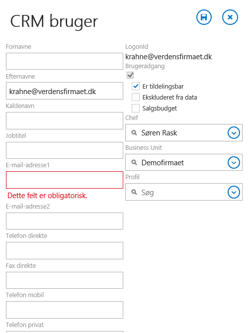This screenshot has height=333, width=249.
Task: Click the greyed Brugeradgang checkbox
Action: click(130, 75)
